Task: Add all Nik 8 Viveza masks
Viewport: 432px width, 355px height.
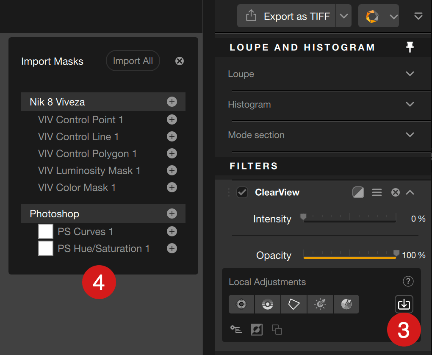Action: [172, 102]
